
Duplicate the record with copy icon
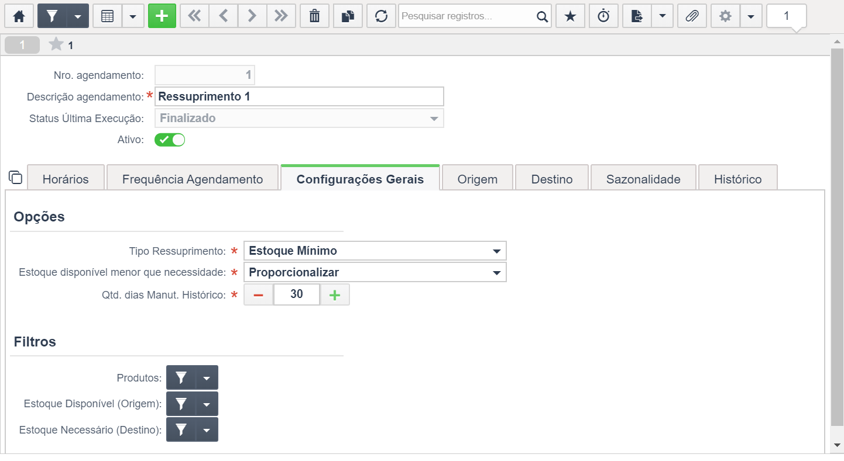348,16
